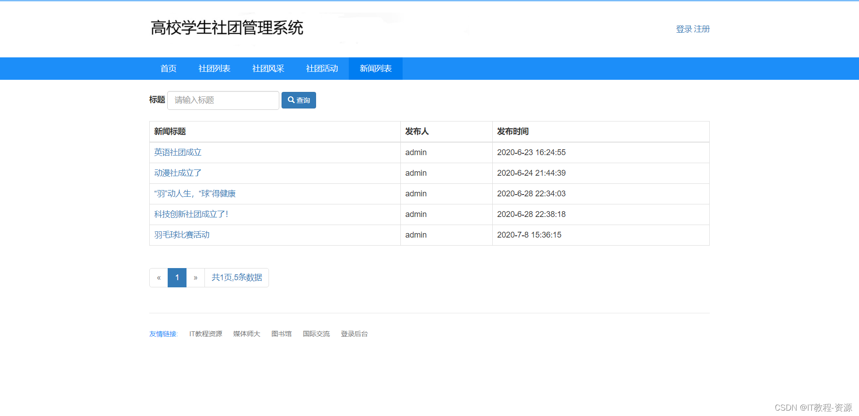859x416 pixels.
Task: Click the 共1页,5条数据 pagination summary
Action: (x=237, y=277)
